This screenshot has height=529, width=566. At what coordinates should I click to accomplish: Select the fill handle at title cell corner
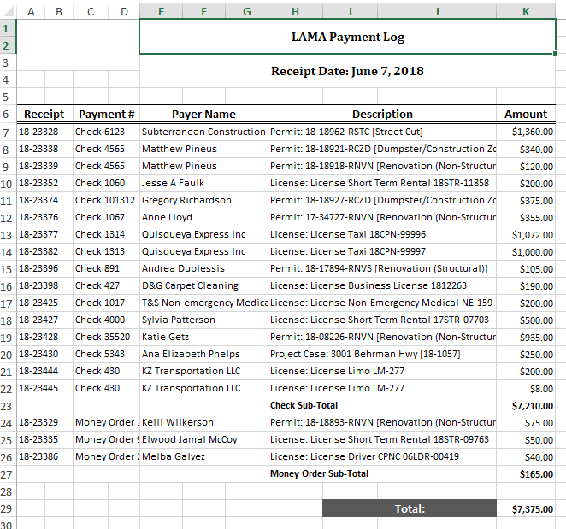click(555, 53)
